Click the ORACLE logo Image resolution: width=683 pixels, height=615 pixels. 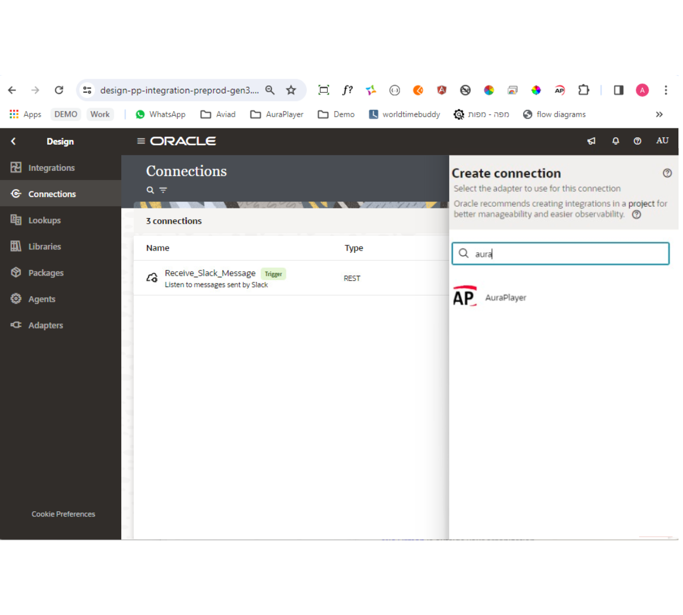[183, 141]
